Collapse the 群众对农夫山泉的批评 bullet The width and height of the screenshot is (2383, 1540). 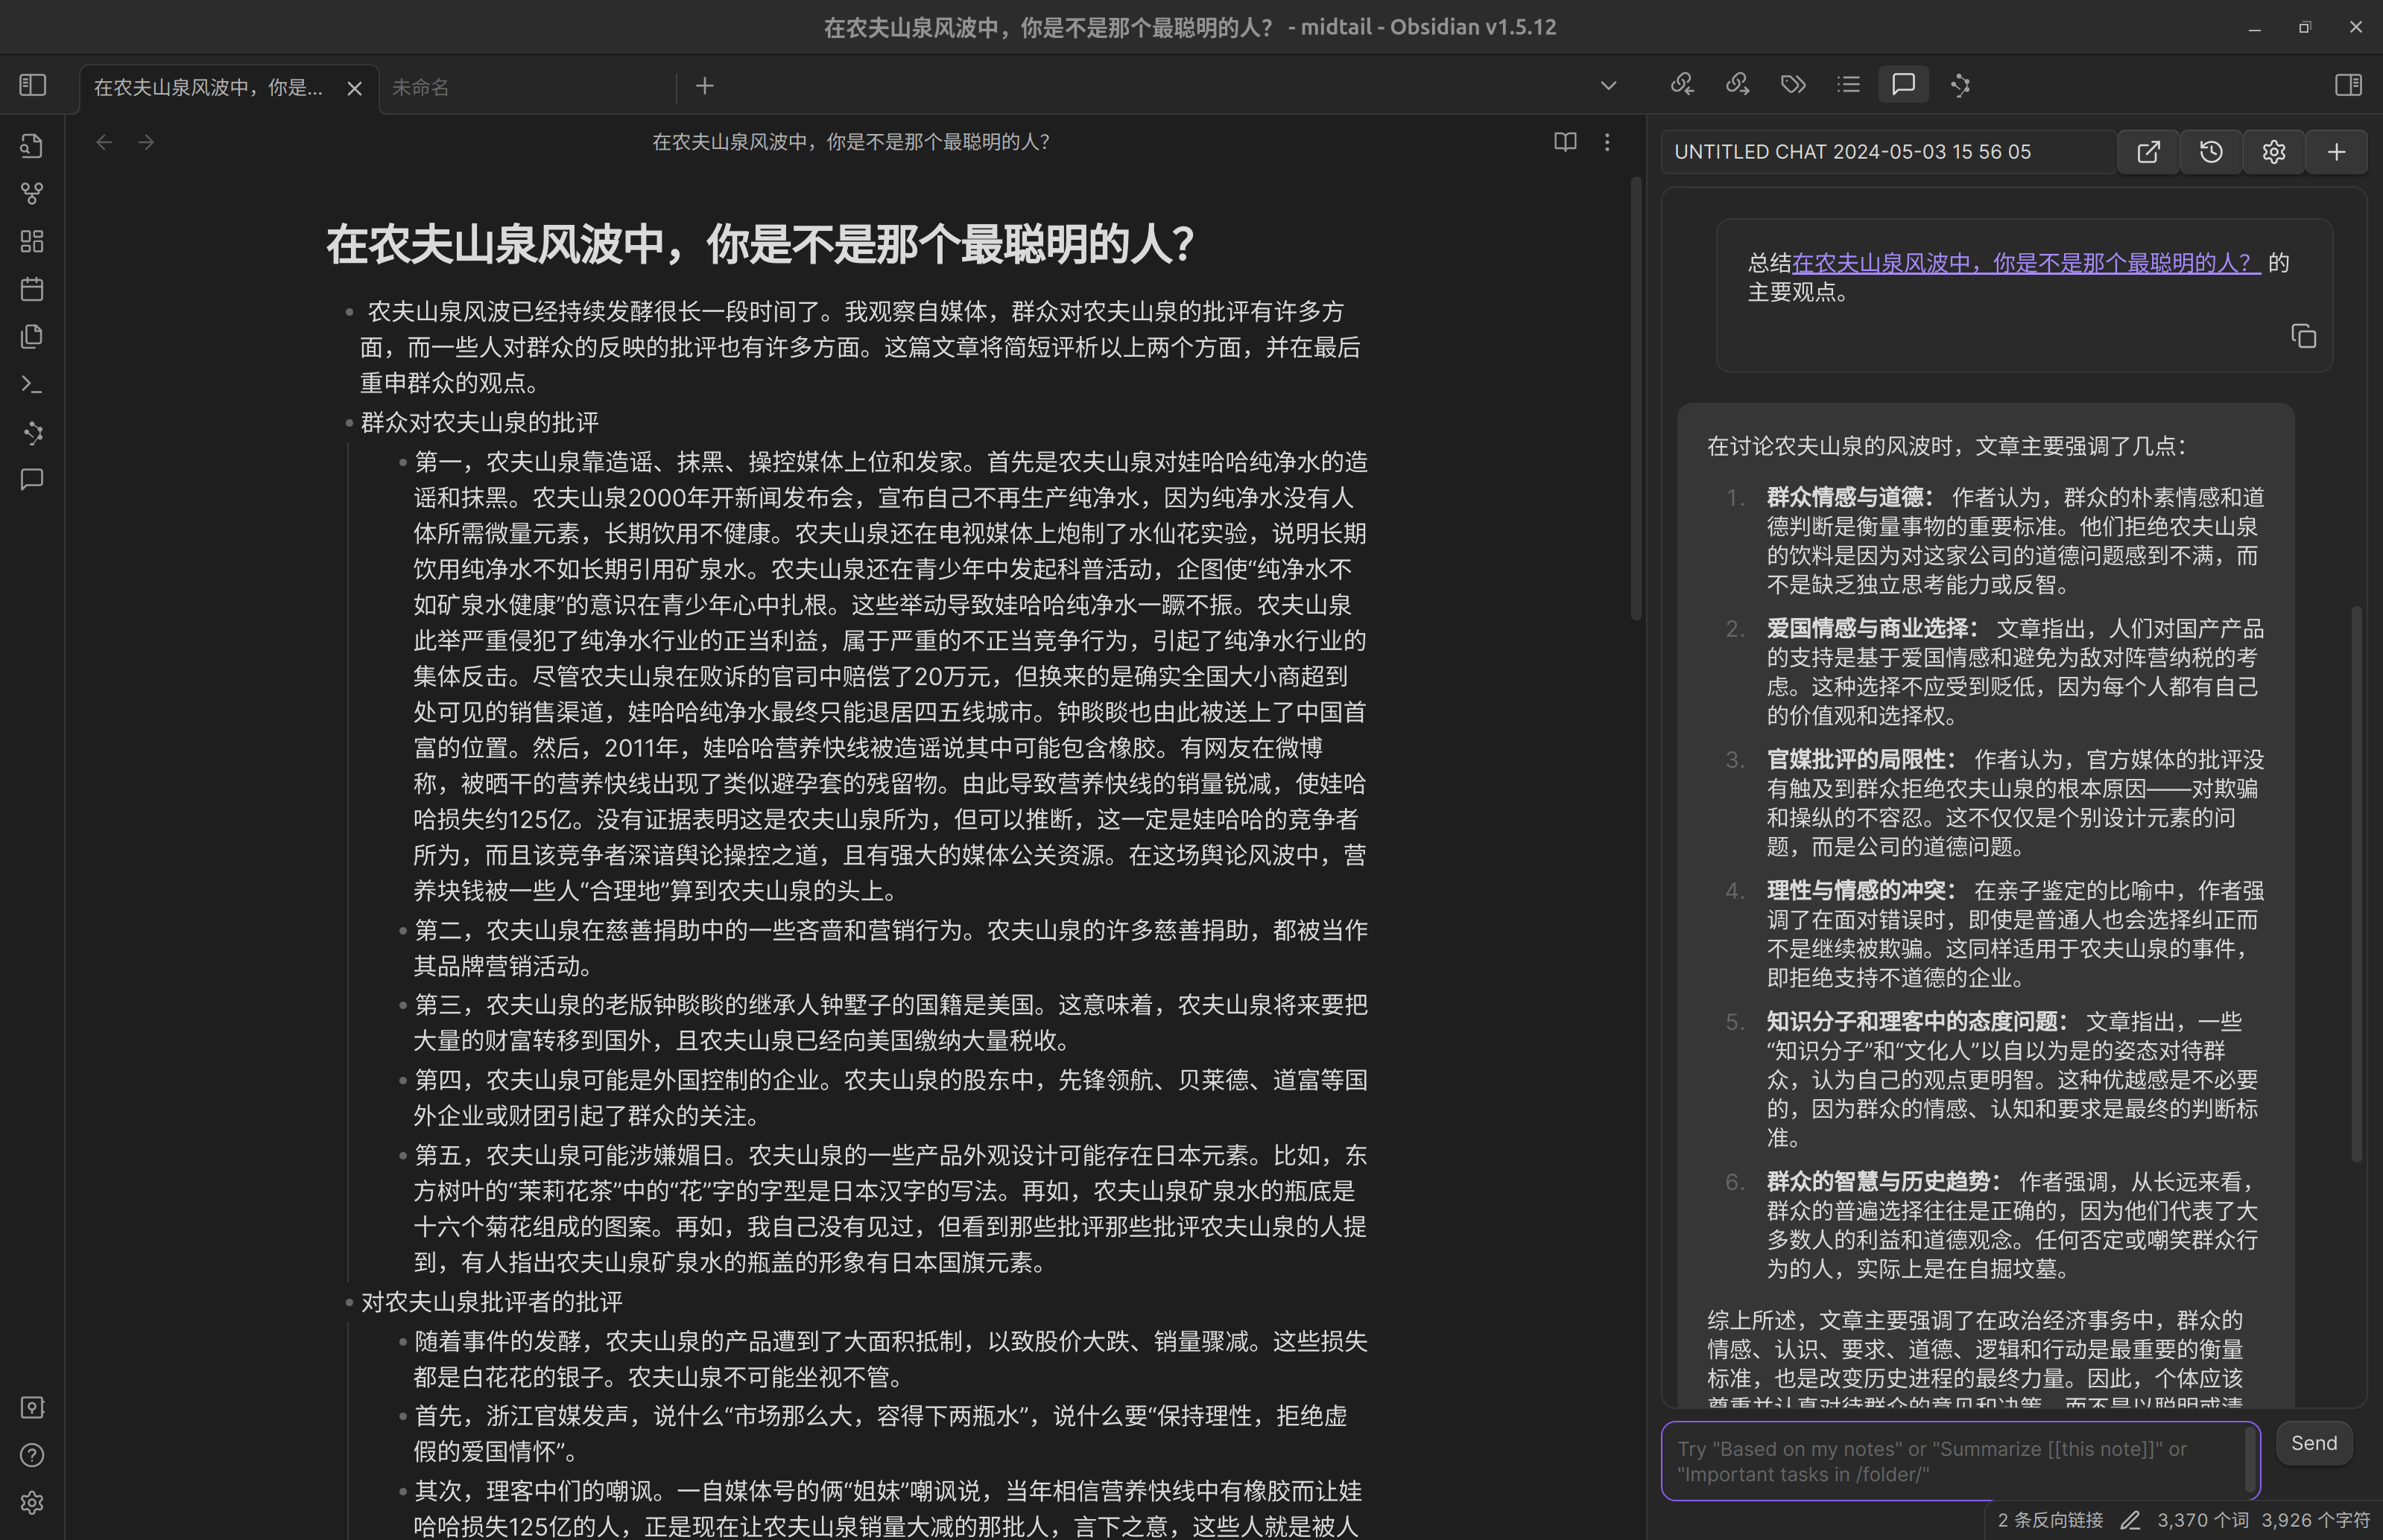(x=349, y=423)
